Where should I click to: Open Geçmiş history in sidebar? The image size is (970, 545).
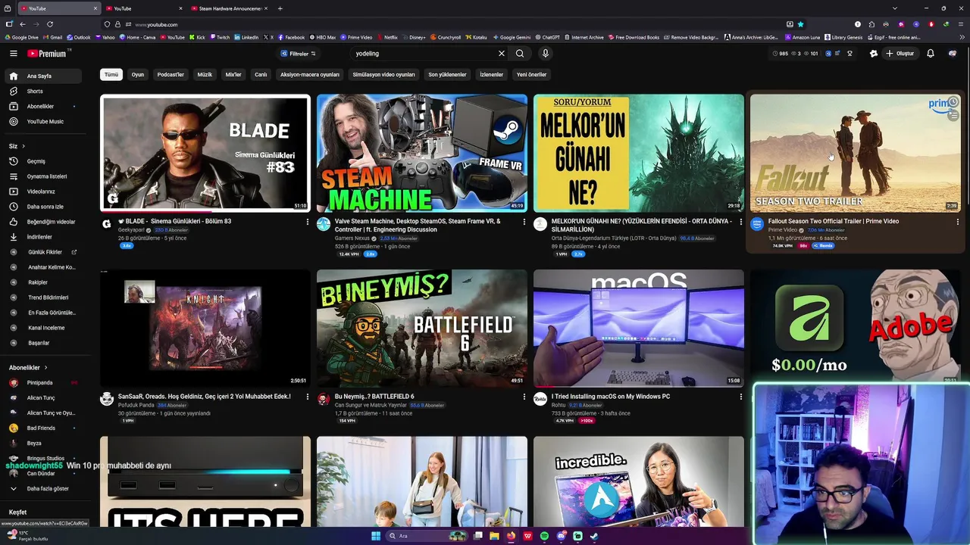(x=42, y=161)
